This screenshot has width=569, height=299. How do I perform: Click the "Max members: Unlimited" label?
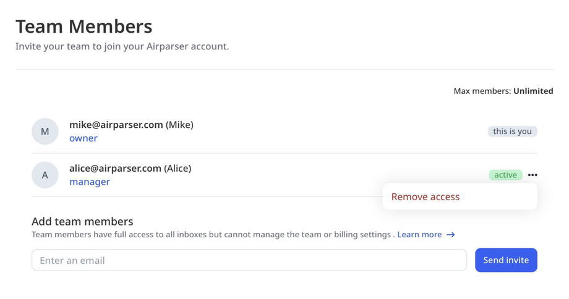point(503,91)
